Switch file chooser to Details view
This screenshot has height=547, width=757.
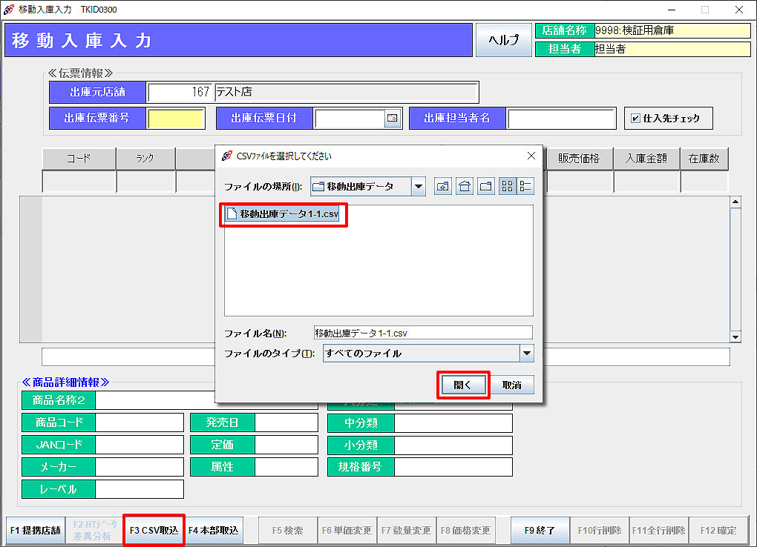525,187
